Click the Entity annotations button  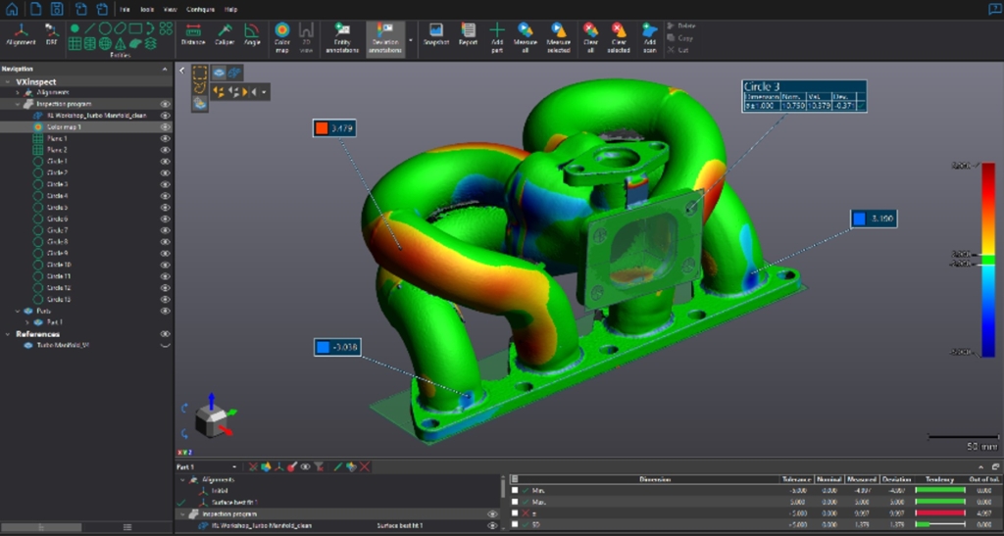tap(342, 38)
